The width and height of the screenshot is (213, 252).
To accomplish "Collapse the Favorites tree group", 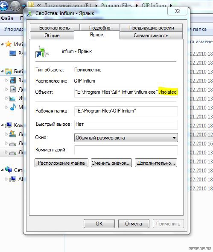I will tap(2, 44).
